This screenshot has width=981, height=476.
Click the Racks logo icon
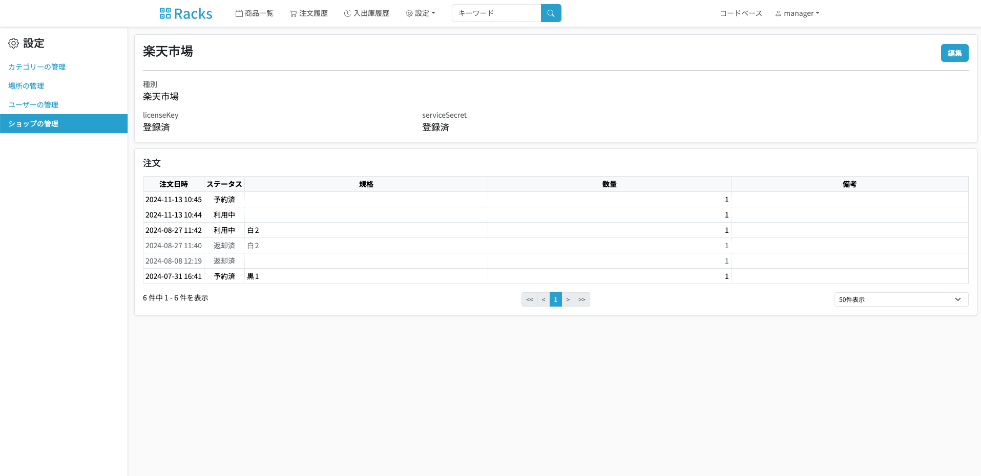[x=165, y=13]
